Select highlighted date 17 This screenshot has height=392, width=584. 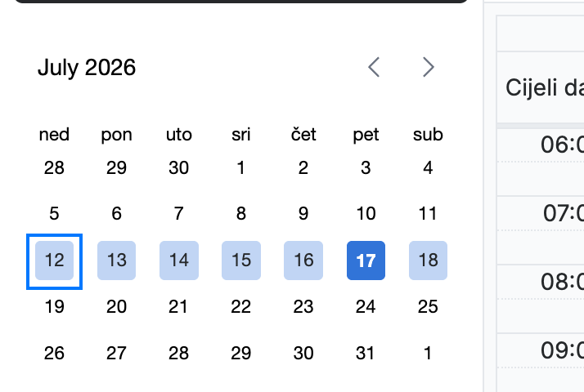366,261
